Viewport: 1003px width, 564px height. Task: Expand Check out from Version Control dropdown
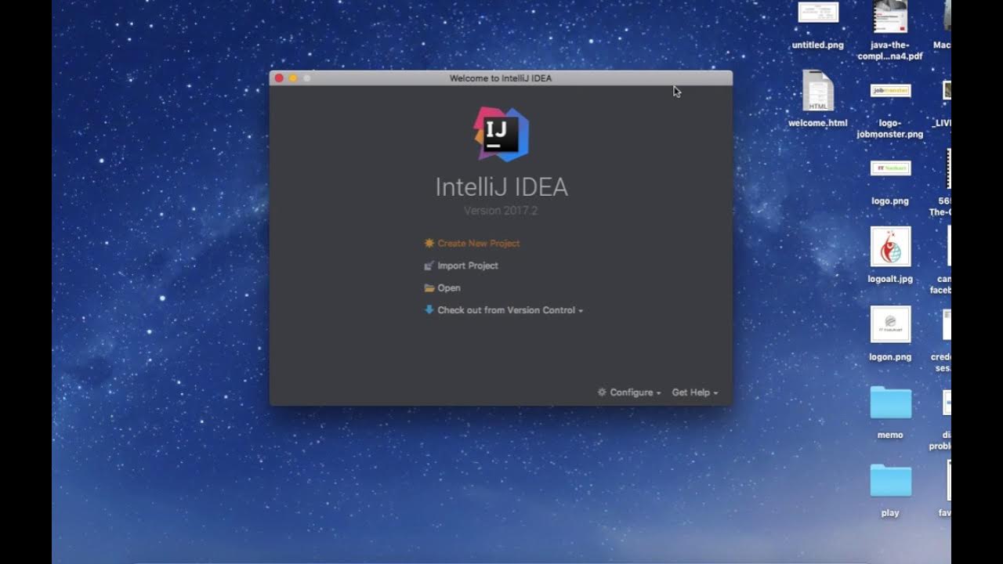point(510,310)
